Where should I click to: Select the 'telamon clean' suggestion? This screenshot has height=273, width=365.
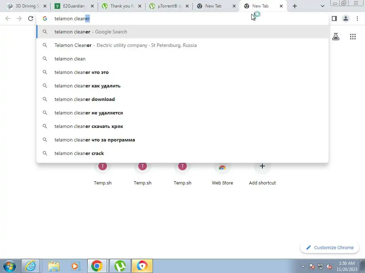[182, 59]
